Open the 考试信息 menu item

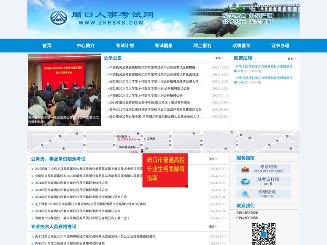tap(163, 45)
